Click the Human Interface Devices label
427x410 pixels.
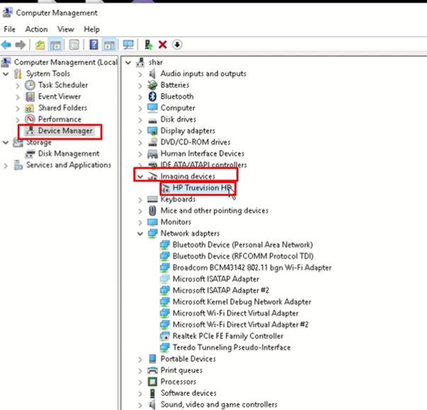[202, 153]
